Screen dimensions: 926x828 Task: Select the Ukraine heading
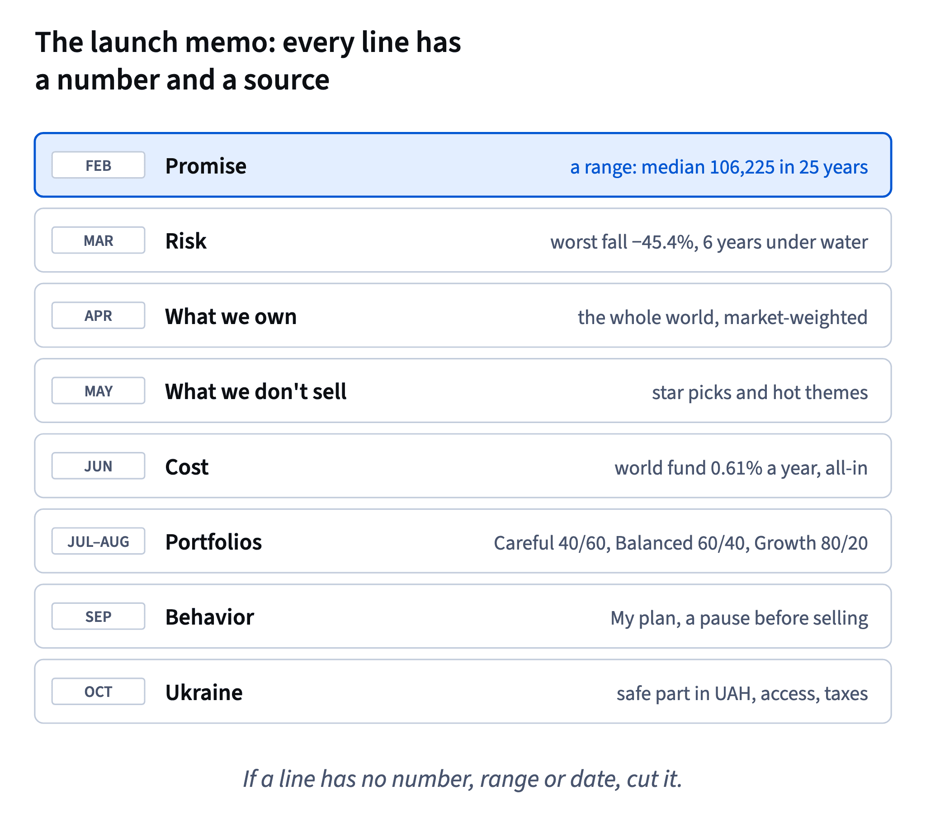pos(204,692)
